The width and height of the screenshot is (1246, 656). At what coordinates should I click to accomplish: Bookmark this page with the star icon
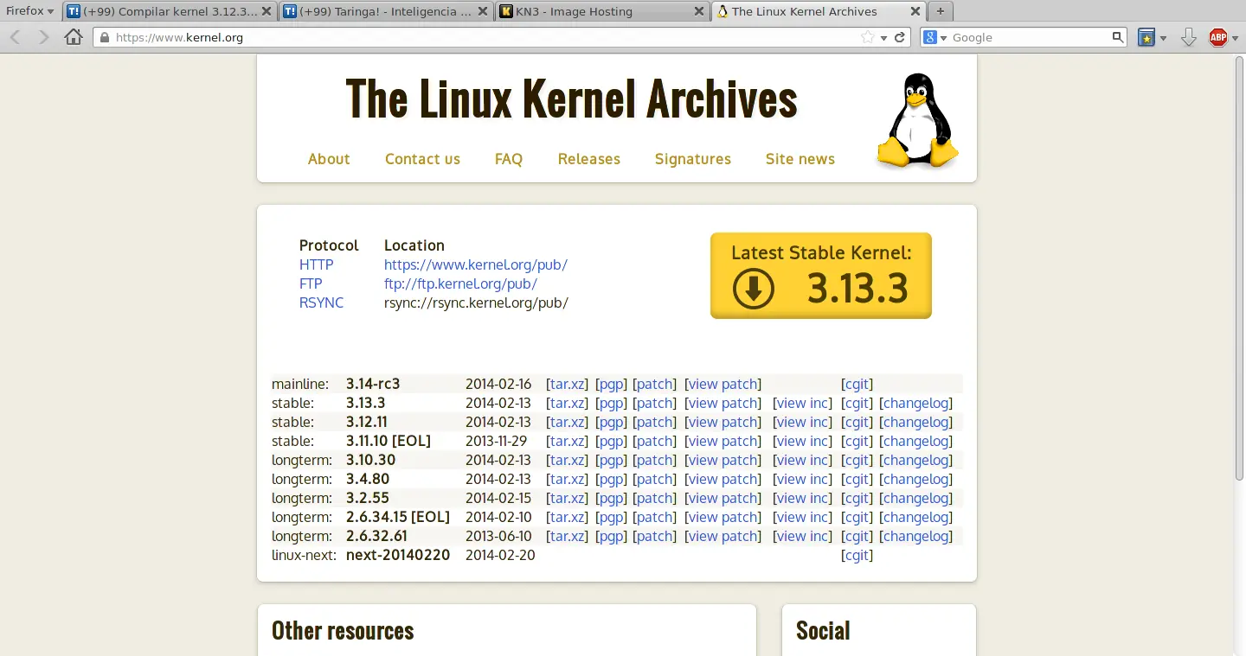[868, 38]
